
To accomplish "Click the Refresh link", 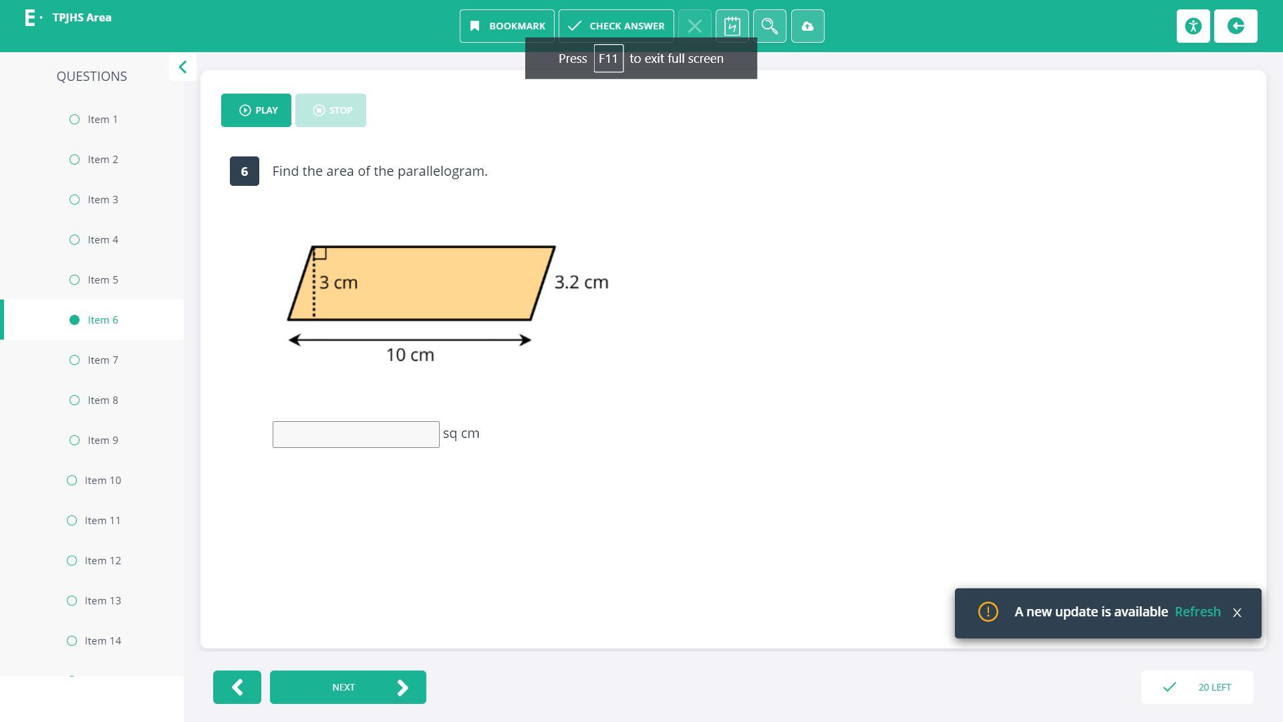I will [1197, 612].
